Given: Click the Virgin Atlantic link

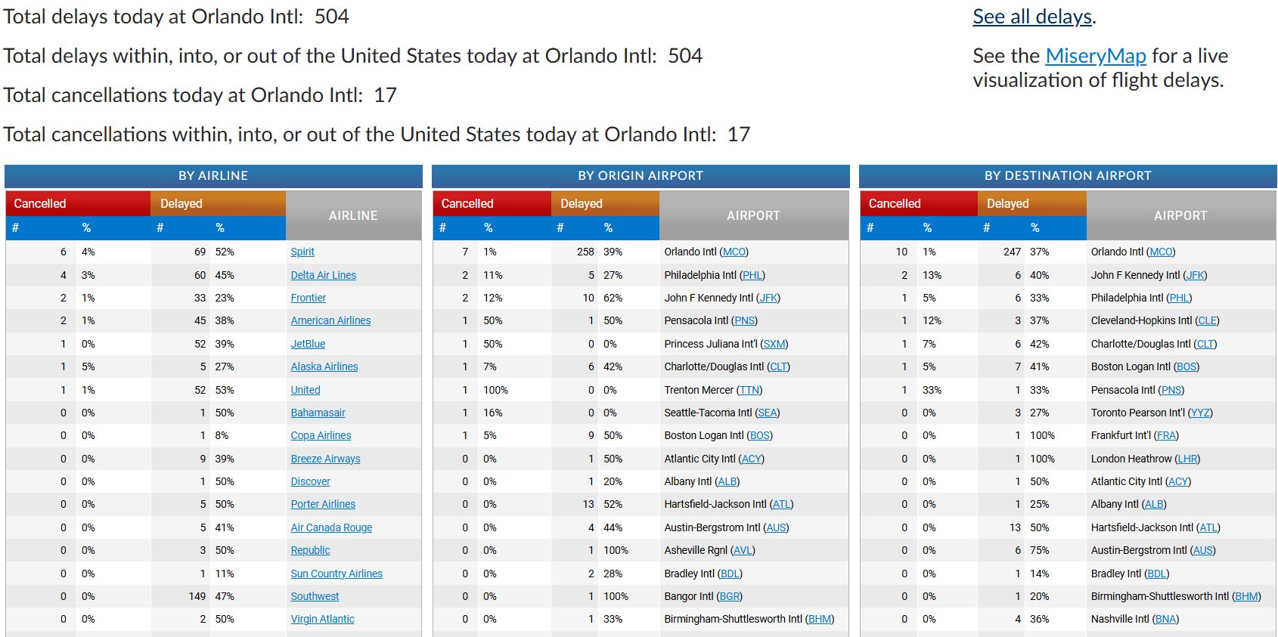Looking at the screenshot, I should 322,619.
